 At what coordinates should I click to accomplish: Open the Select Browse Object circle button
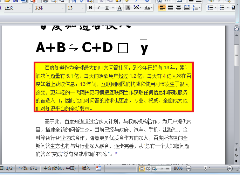tap(236, 155)
